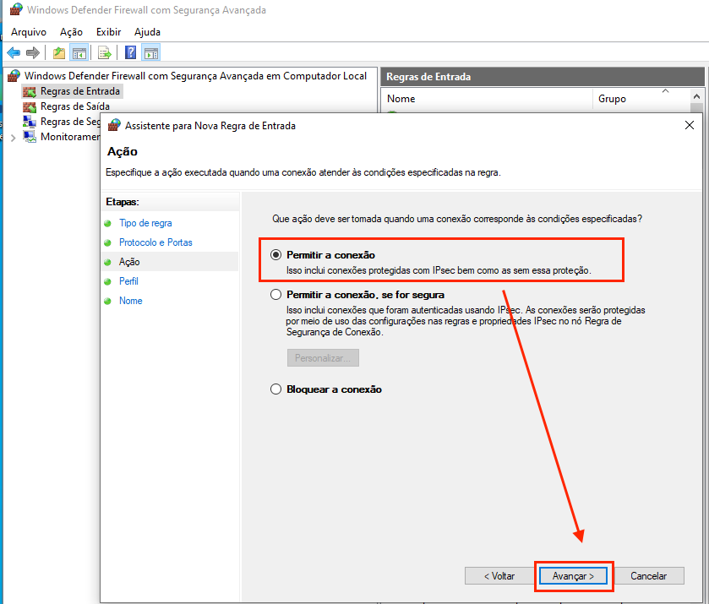The width and height of the screenshot is (709, 604).
Task: Click the Forward arrow toolbar icon
Action: click(x=33, y=53)
